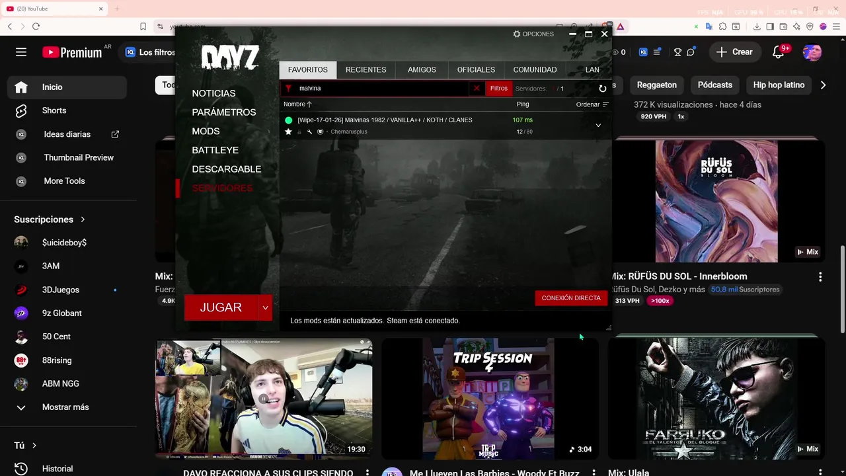Click the wrench mods icon on Malvinas server

(309, 132)
